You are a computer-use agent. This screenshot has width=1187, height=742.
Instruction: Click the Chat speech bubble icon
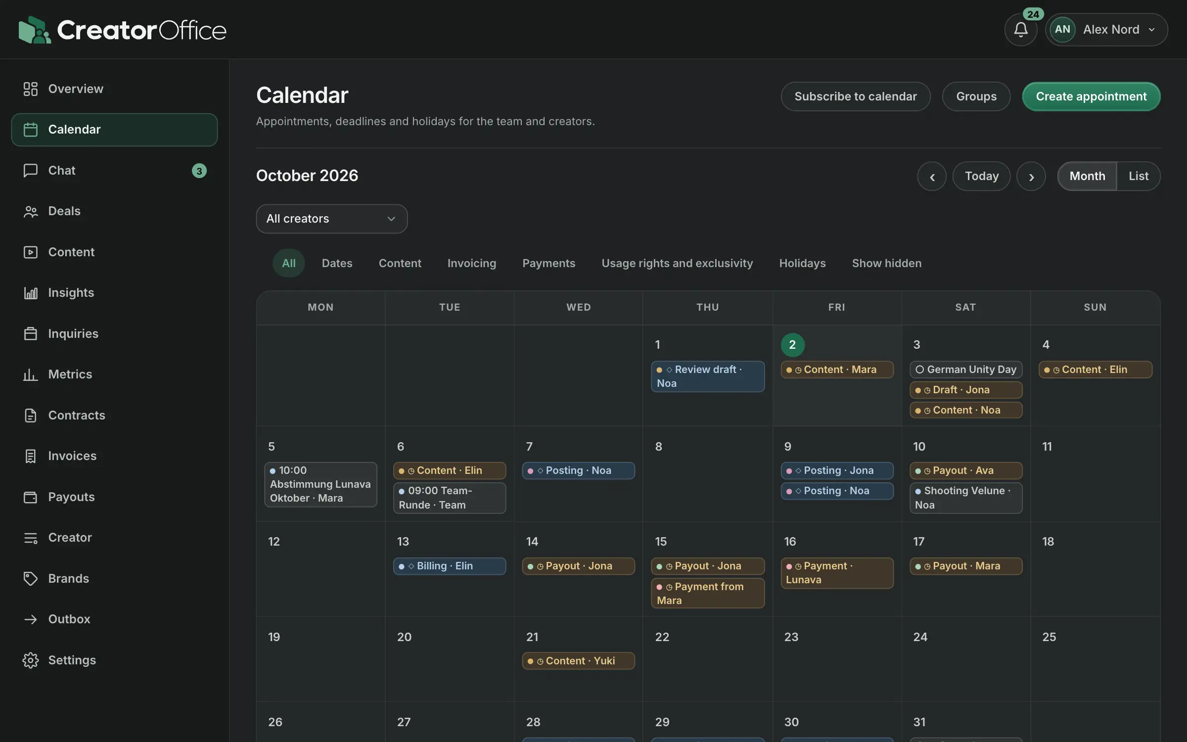pos(30,171)
